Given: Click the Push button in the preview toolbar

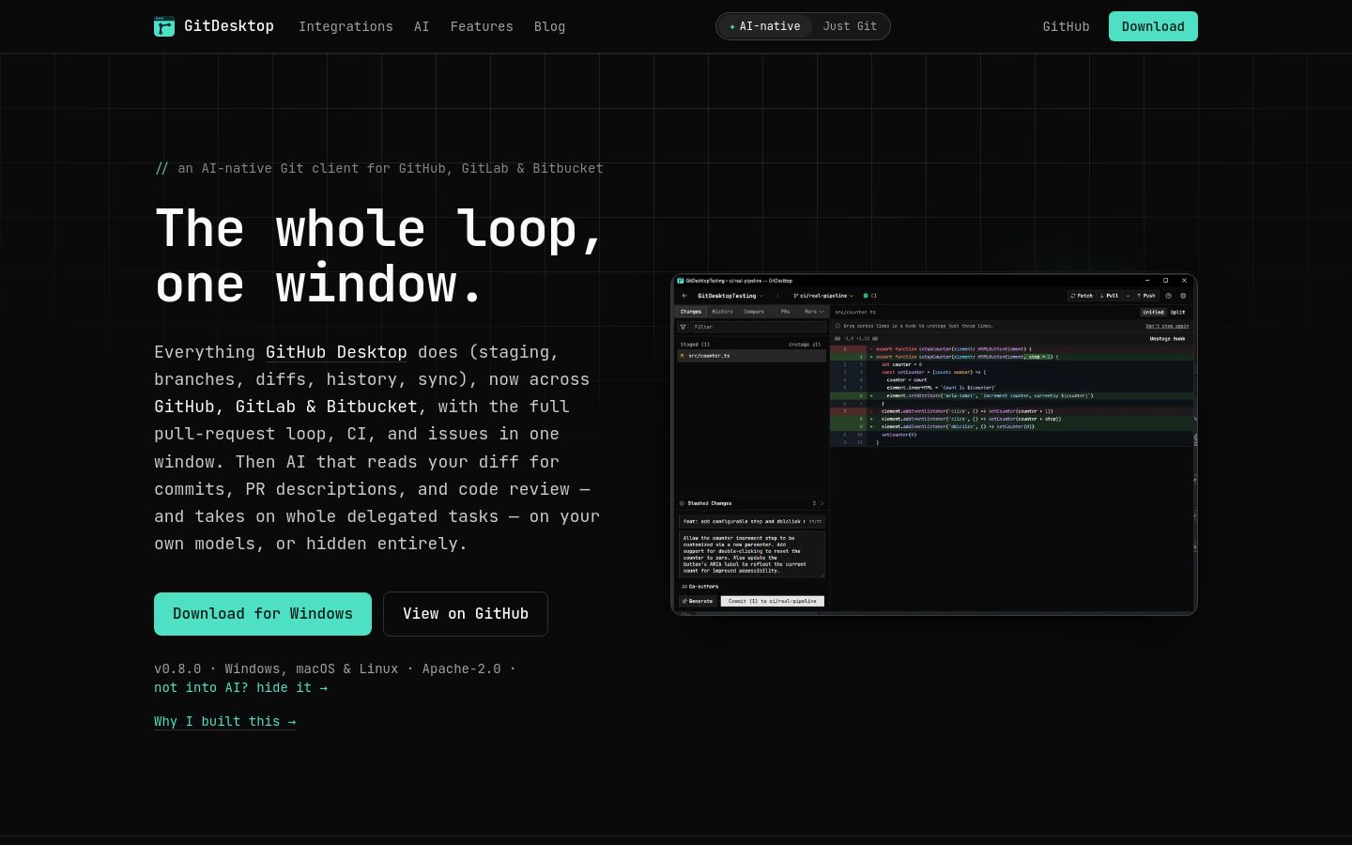Looking at the screenshot, I should click(1146, 296).
